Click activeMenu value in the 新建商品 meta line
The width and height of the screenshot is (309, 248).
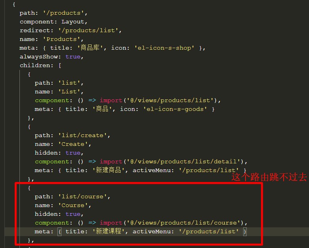tap(209, 170)
